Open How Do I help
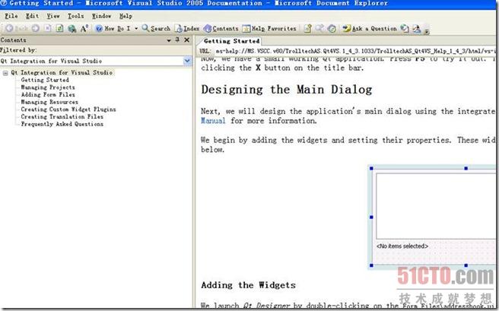This screenshot has width=499, height=311. (113, 28)
